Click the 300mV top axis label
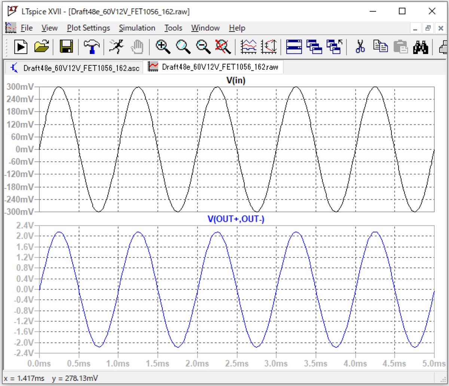 (x=20, y=87)
